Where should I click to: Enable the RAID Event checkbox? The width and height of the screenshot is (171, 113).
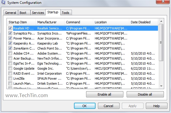point(10,73)
